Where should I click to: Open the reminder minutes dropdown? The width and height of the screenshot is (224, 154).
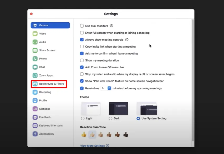(x=109, y=88)
